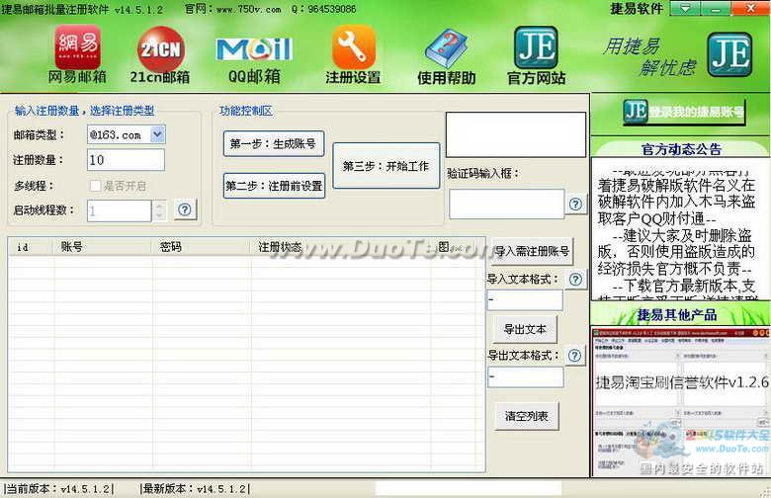This screenshot has width=771, height=498.
Task: Click 导入需注册账号 button
Action: [x=532, y=251]
